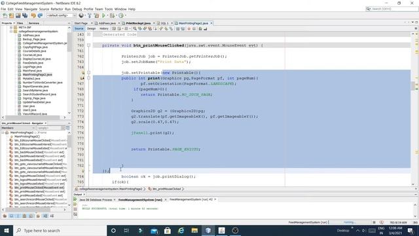This screenshot has height=236, width=419.
Task: Collapse the collegefeesmanagementsystem package node
Action: click(11, 31)
